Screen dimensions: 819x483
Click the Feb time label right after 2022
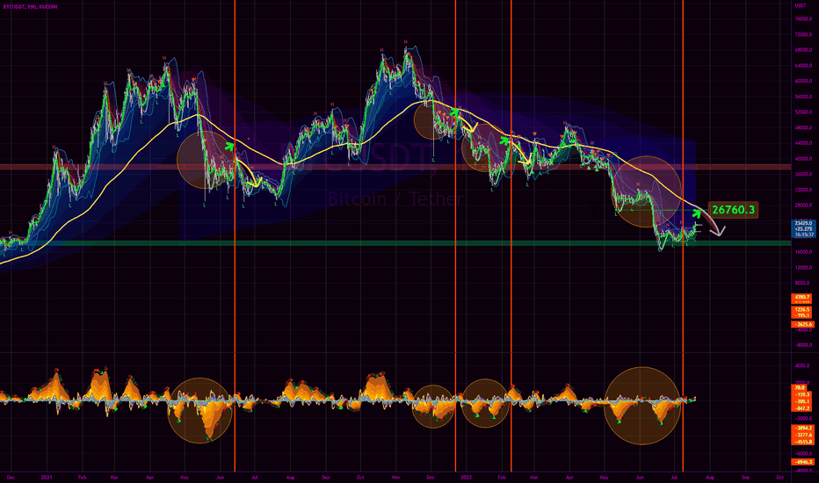[x=502, y=477]
